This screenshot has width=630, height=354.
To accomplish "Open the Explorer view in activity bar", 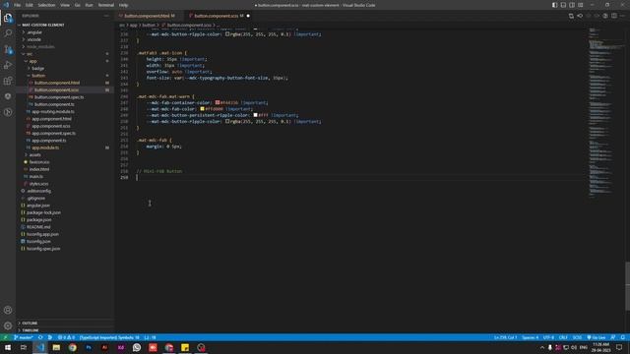I will [8, 18].
